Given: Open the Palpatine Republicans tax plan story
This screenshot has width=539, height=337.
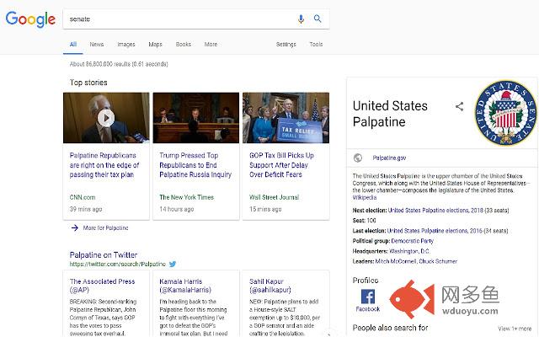Looking at the screenshot, I should (x=104, y=165).
